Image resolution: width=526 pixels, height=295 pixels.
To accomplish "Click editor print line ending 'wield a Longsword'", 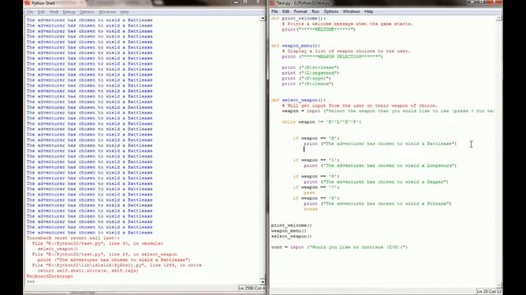I will pos(380,166).
